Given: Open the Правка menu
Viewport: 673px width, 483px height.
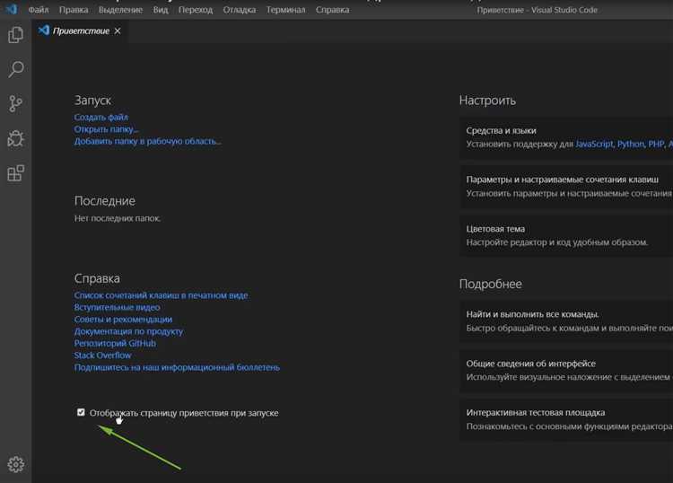Looking at the screenshot, I should click(x=74, y=10).
